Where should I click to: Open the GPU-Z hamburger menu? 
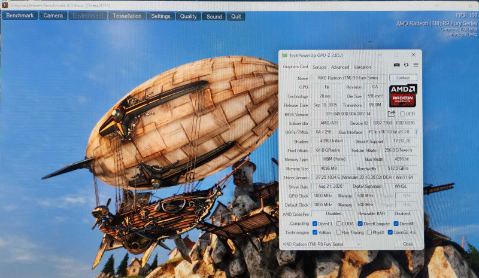(416, 65)
